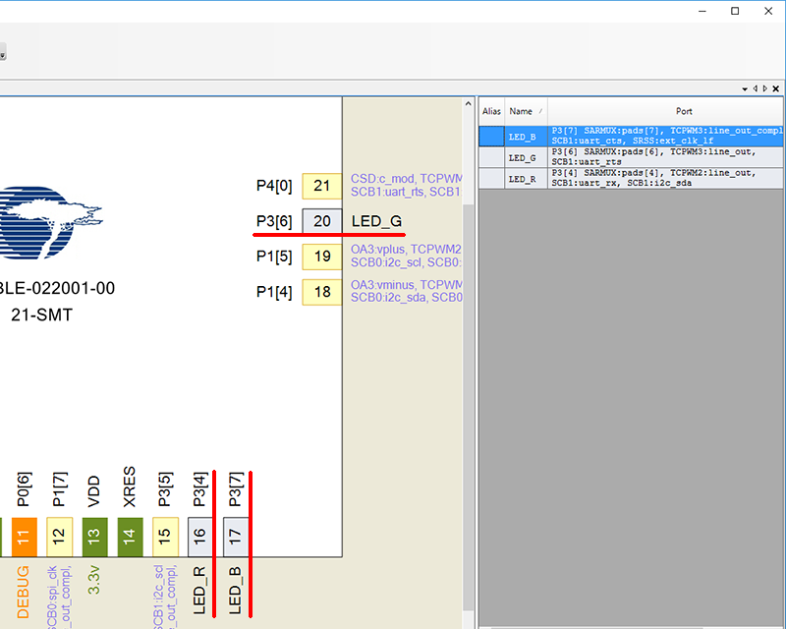Click the P1[5] pin label
This screenshot has width=786, height=629.
(274, 257)
